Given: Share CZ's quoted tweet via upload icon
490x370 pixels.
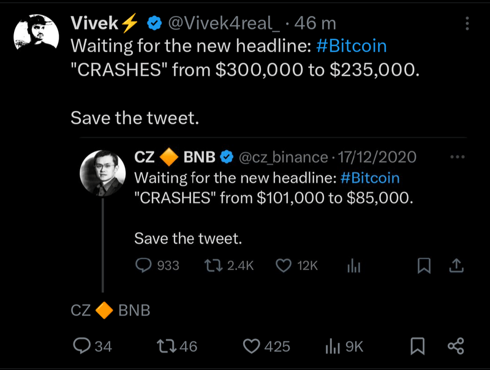Looking at the screenshot, I should (x=457, y=265).
